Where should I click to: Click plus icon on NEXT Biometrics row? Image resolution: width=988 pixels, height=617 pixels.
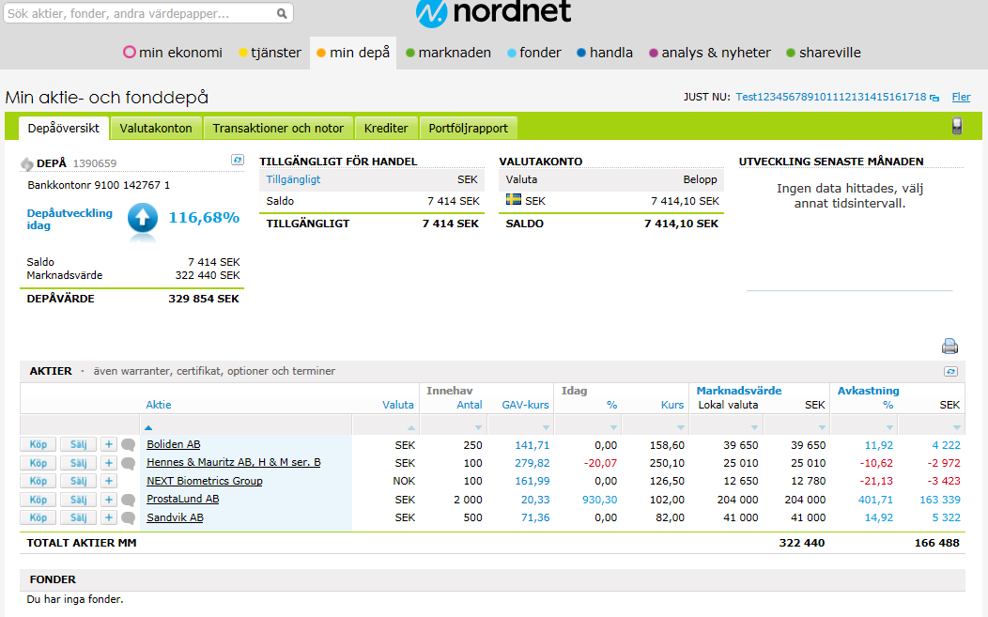point(108,481)
